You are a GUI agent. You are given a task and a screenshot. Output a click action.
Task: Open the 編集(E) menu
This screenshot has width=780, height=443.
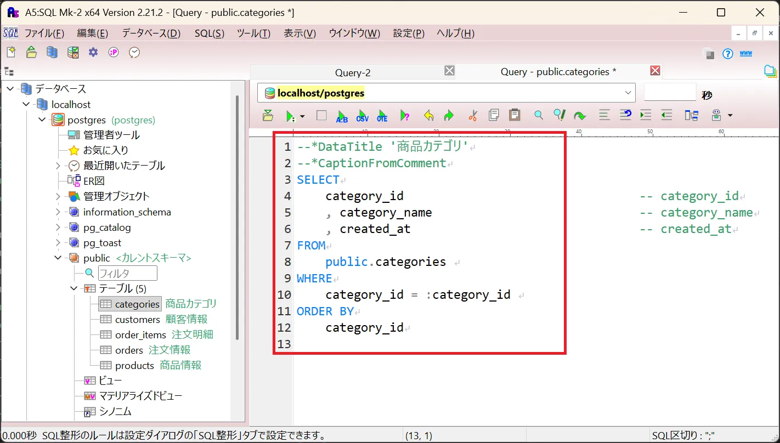[92, 33]
